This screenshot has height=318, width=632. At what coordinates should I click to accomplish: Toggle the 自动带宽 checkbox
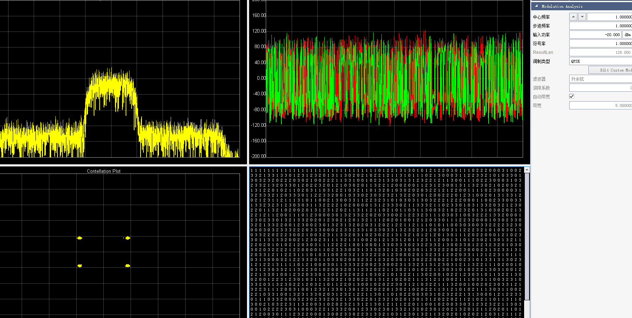(572, 96)
